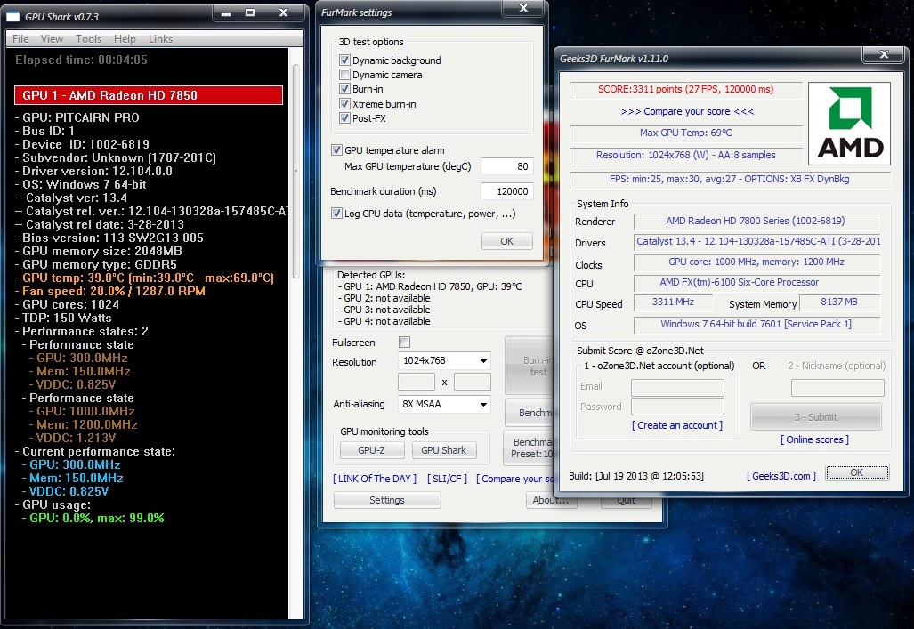Click OK in the FurMark score window
The height and width of the screenshot is (629, 914).
click(x=857, y=472)
